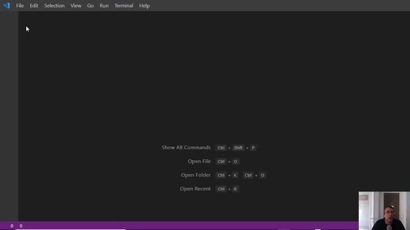Click the 'Open File' text
410x230 pixels.
[x=199, y=162]
